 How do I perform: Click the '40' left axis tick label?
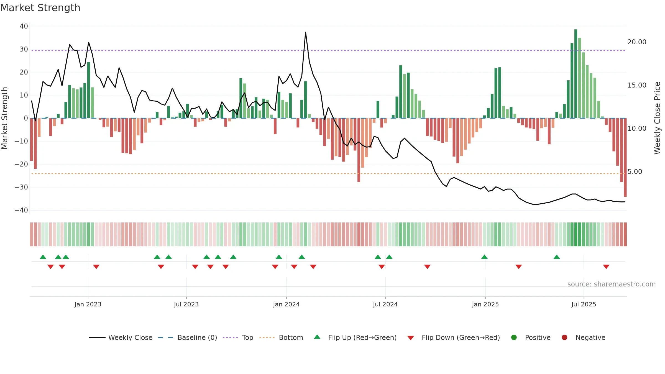pyautogui.click(x=24, y=26)
